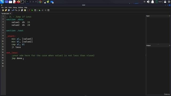171x96 pixels.
Task: Click the 'section .text' line
Action: (15, 31)
